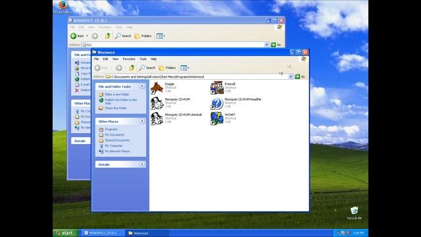Go to My Documents in Westwood sidebar

[114, 134]
